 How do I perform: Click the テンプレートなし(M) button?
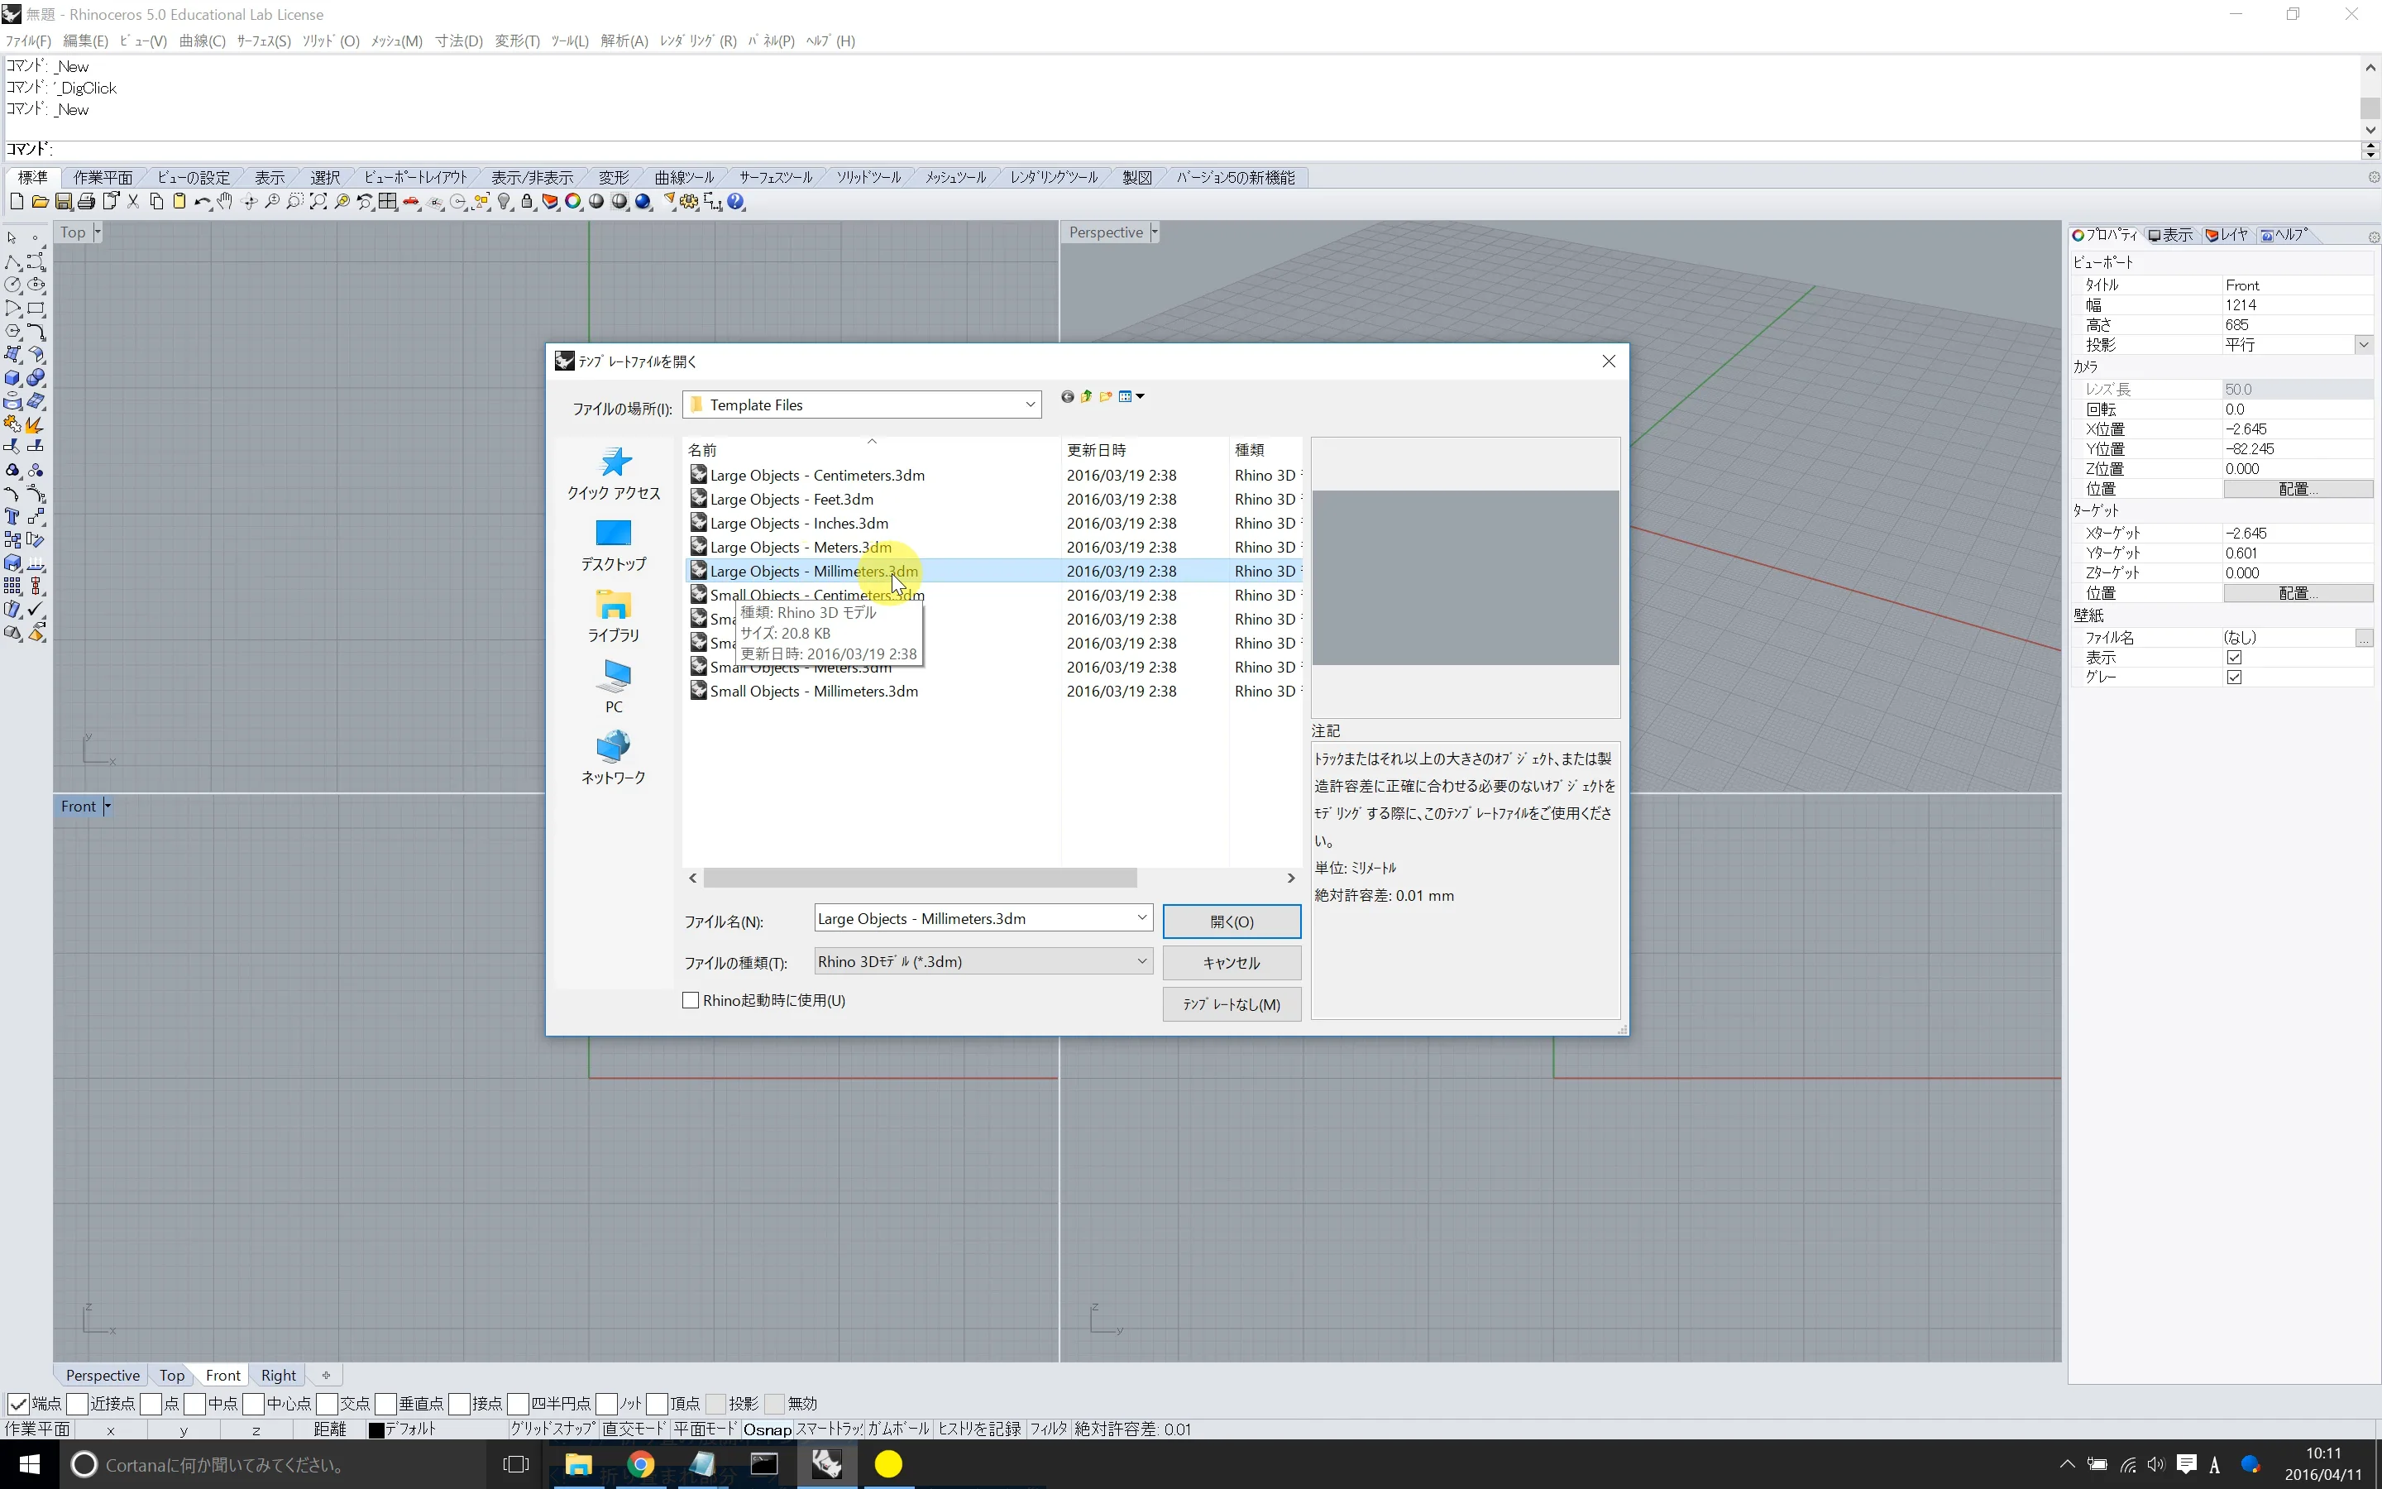[x=1231, y=1004]
